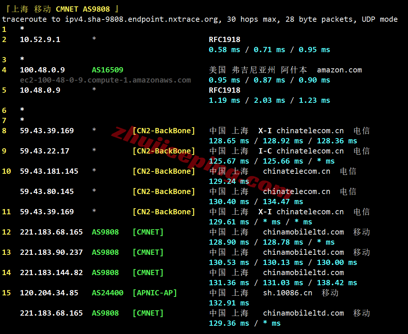Image resolution: width=408 pixels, height=334 pixels.
Task: Click IP address 221.183.90.237 at hop 13
Action: click(x=51, y=253)
